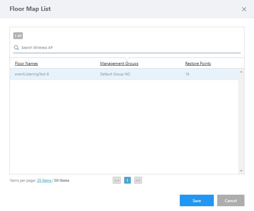Click the magnifying glass search icon
254x211 pixels.
(16, 48)
